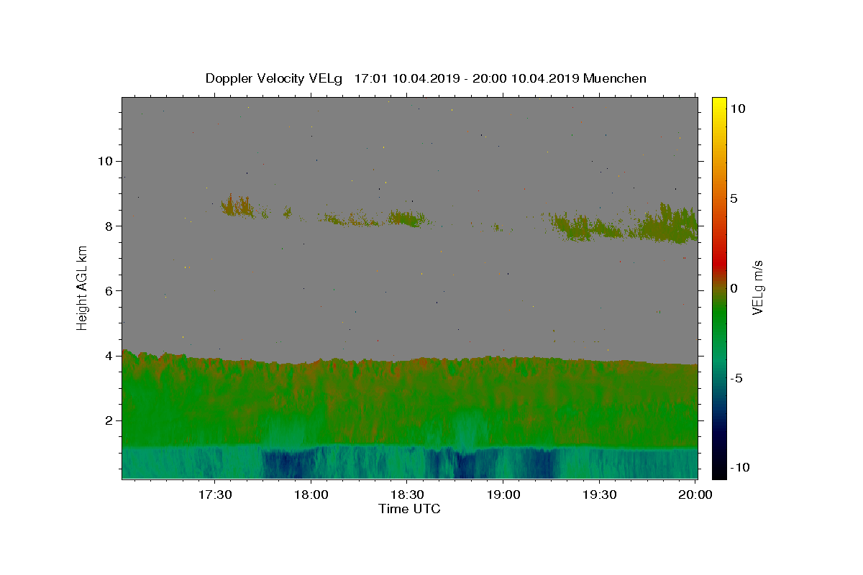Click the '20:00' time tick label
Screen dimensions: 863x575
695,495
